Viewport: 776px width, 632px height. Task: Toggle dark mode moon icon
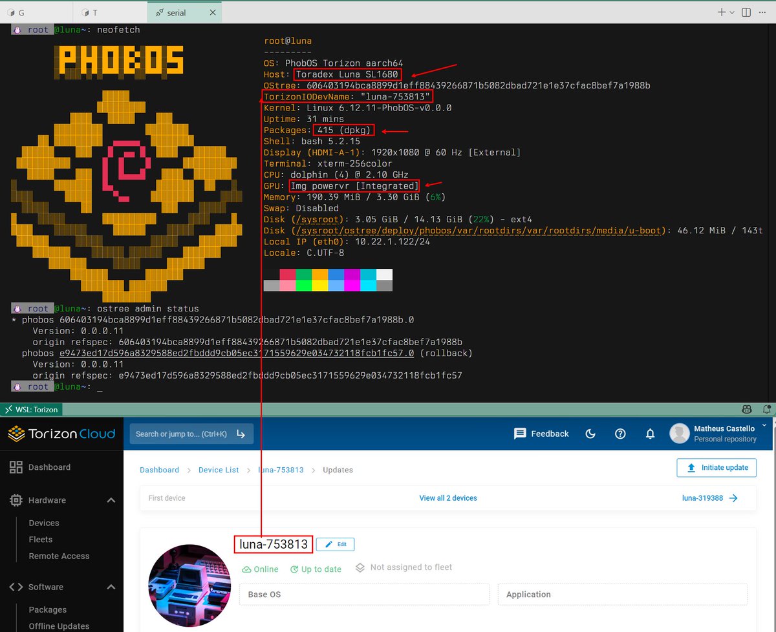[x=590, y=434]
